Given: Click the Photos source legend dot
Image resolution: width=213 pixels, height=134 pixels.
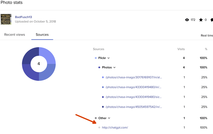Looking at the screenshot, I should click(99, 67).
